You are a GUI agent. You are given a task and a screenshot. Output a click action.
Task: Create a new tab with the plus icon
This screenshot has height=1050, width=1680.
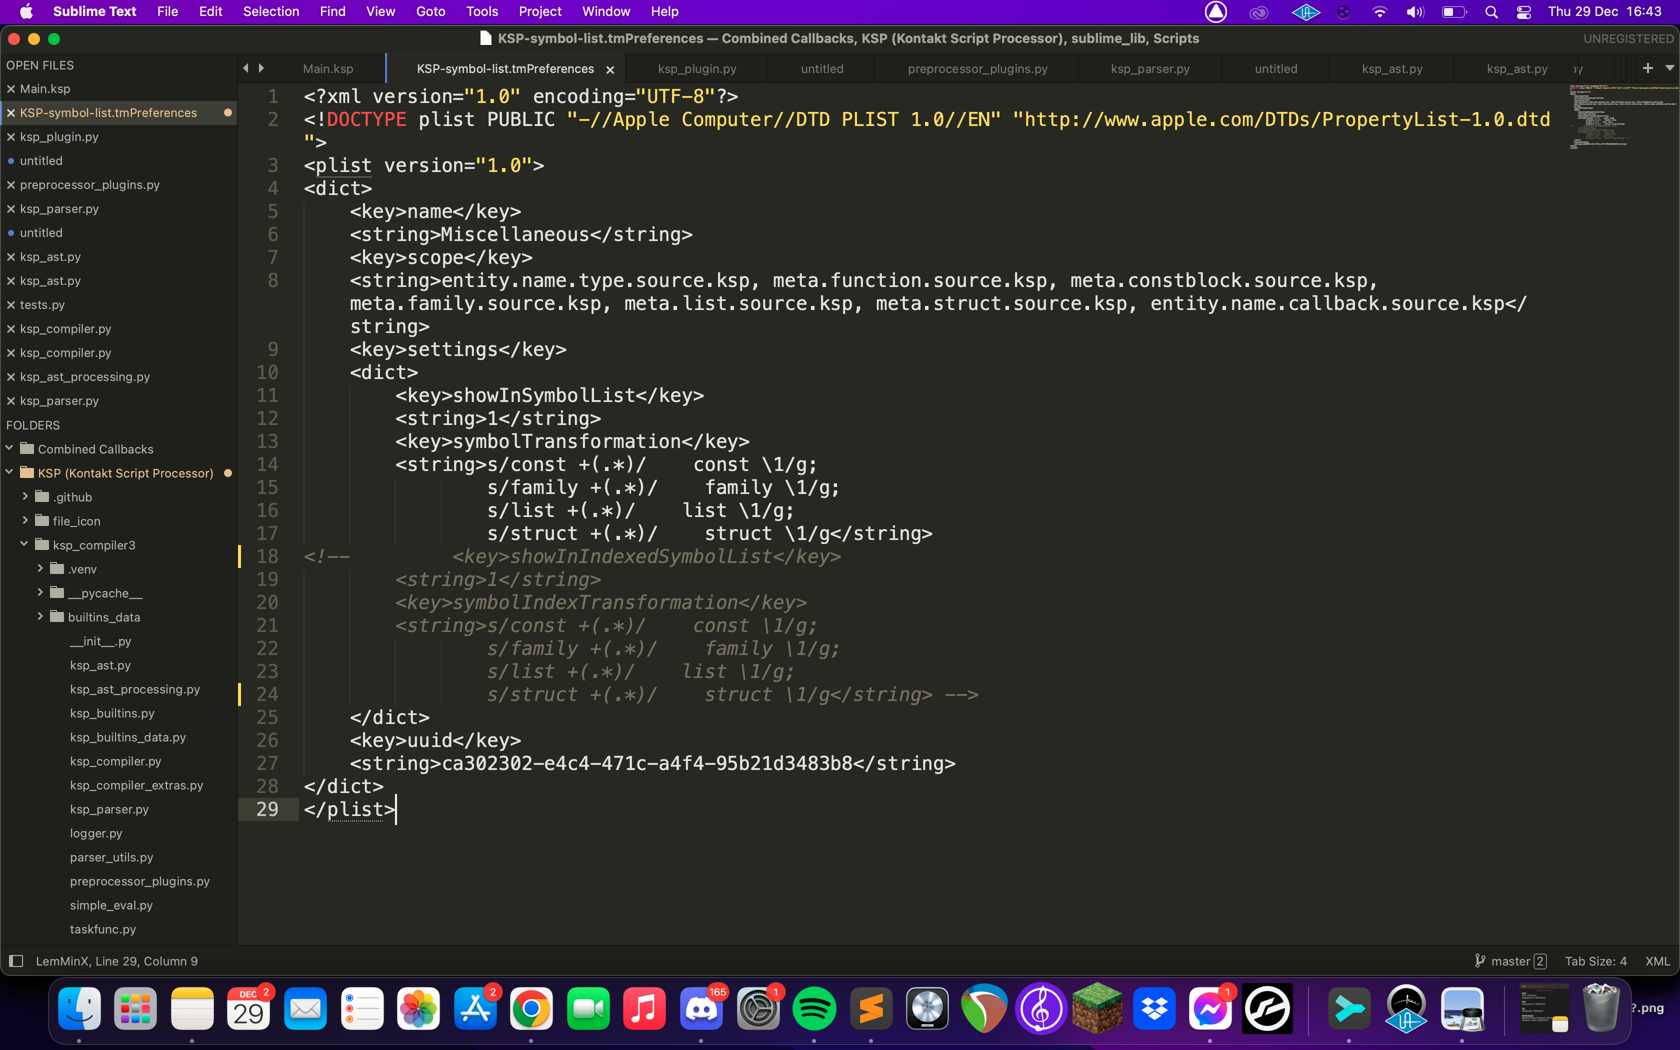(1648, 67)
